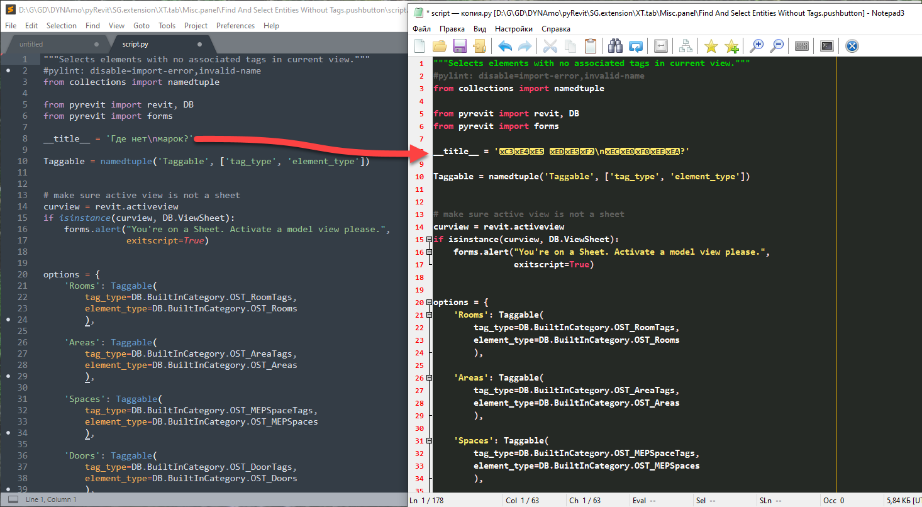Redo an edit using the forward arrow
This screenshot has height=507, width=922.
pos(524,45)
